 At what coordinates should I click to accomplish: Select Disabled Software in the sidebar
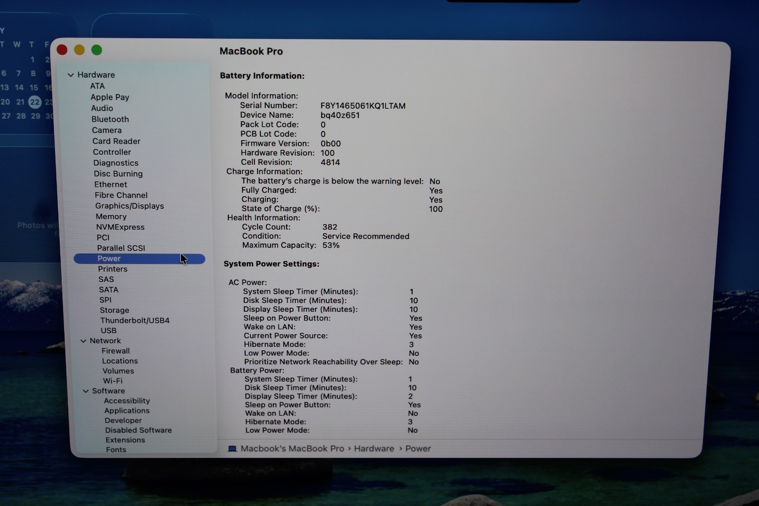138,430
